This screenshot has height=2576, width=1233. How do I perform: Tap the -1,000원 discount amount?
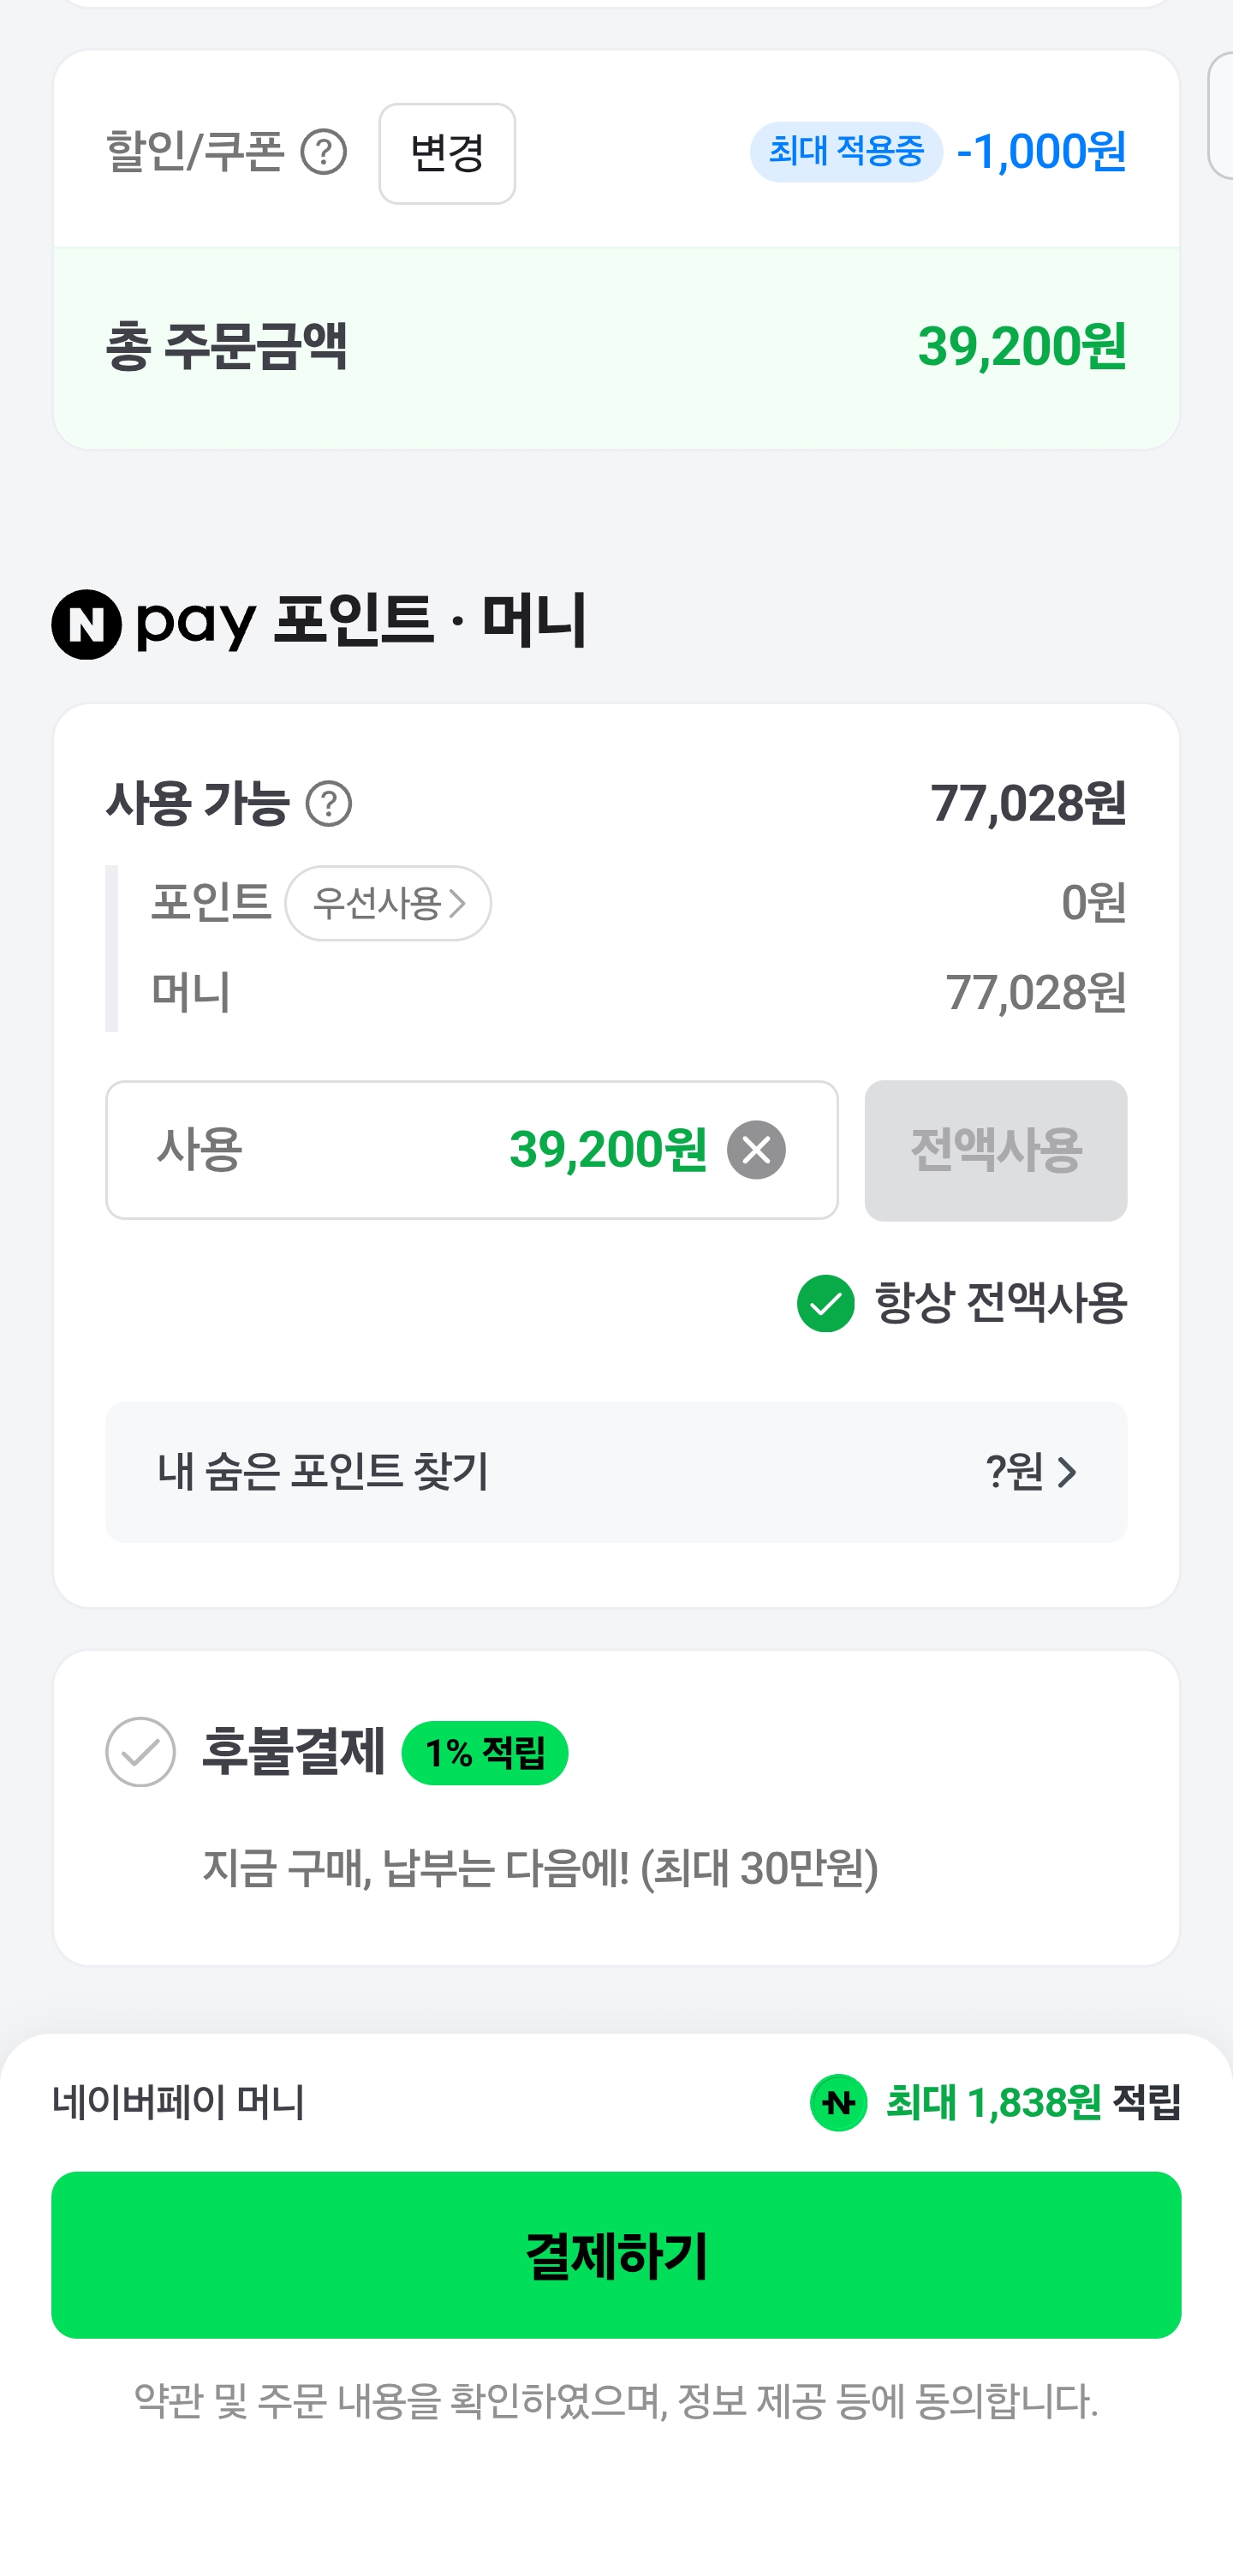click(1041, 152)
